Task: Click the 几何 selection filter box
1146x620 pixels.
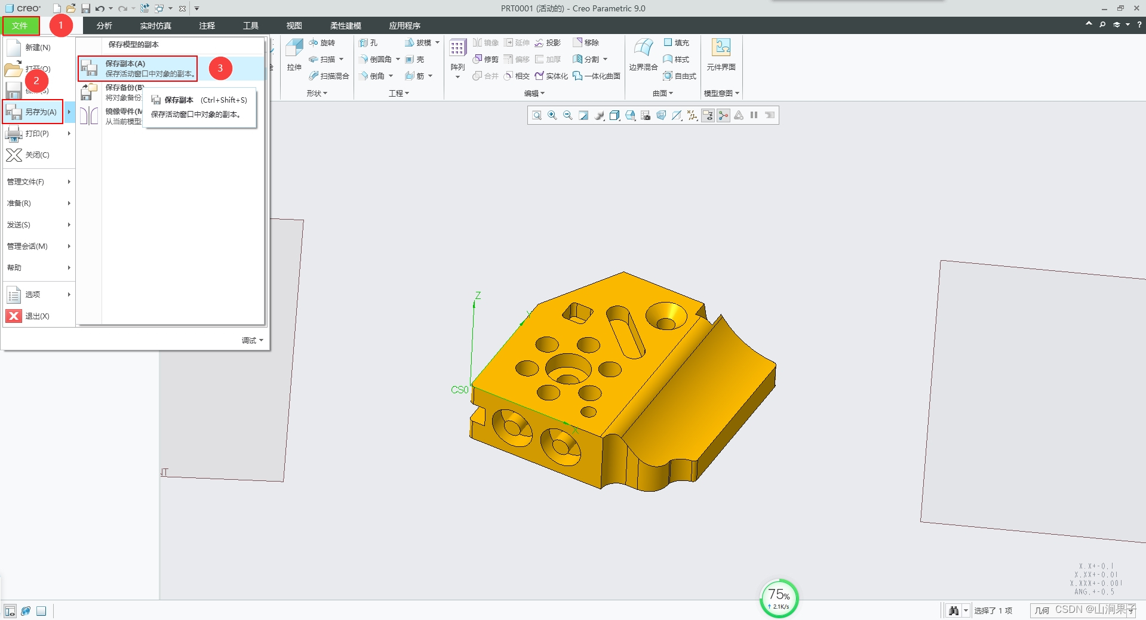Action: pyautogui.click(x=1042, y=610)
